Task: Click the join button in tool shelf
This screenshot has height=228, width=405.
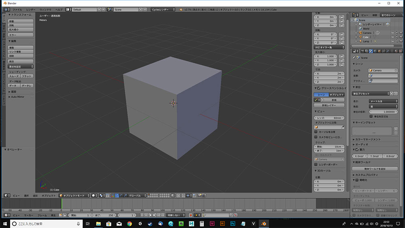Action: [x=21, y=61]
